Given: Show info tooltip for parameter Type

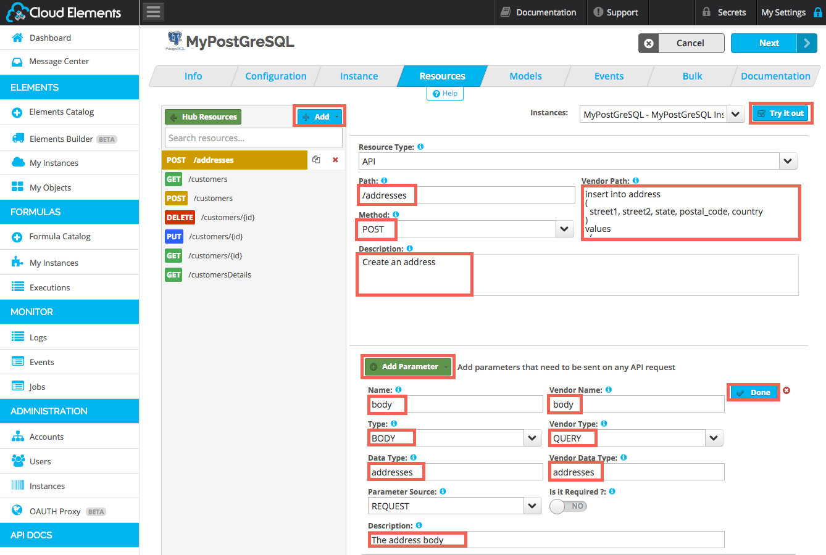Looking at the screenshot, I should pyautogui.click(x=394, y=424).
